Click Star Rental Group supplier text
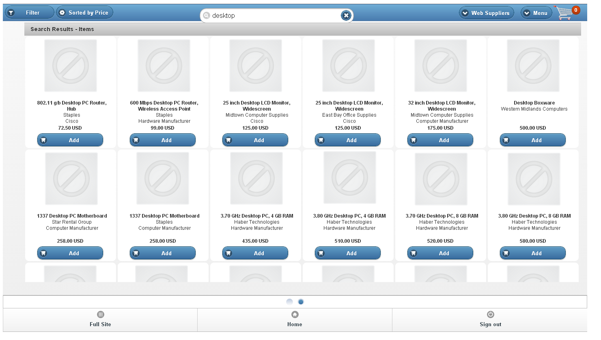601x340 pixels. [72, 222]
